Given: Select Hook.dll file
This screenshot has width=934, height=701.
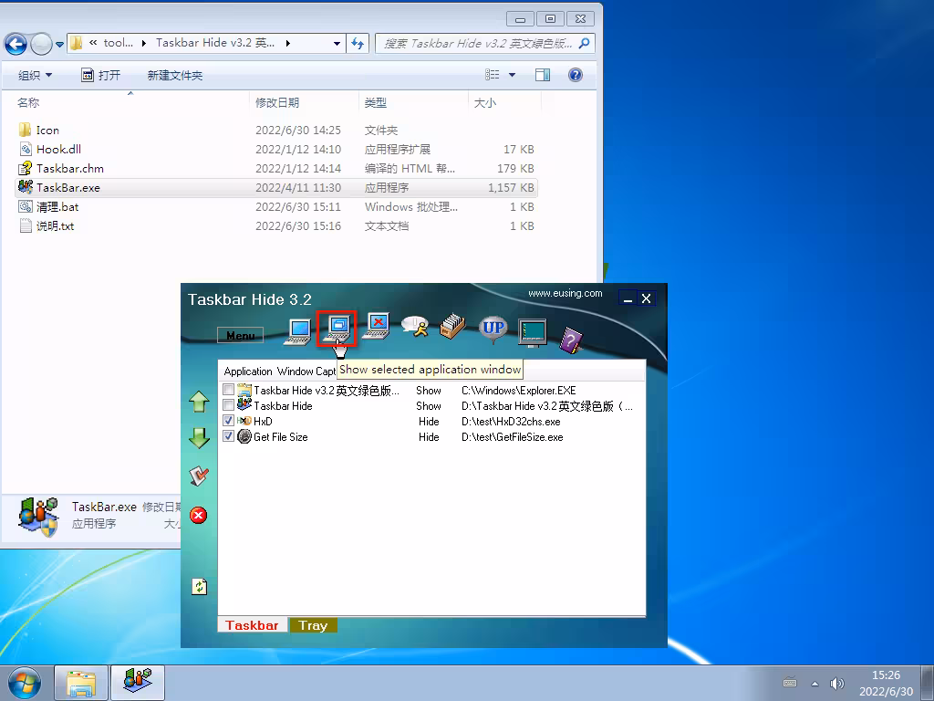Looking at the screenshot, I should (x=276, y=149).
